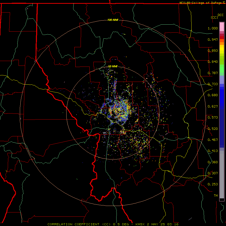Click the 0.573 legend value
Image resolution: width=226 pixels, height=226 pixels.
pyautogui.click(x=213, y=118)
